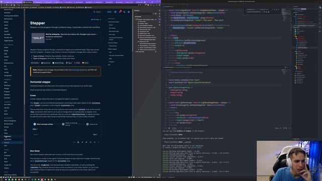Click the BACK button in the Linear stepper demo
Screen dimensions: 322x181
(x=36, y=135)
